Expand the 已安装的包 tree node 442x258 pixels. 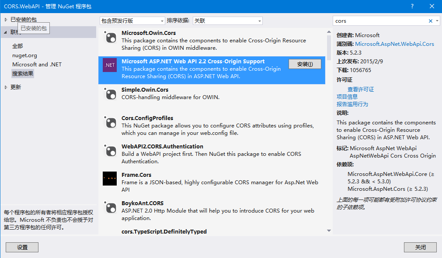(6, 20)
